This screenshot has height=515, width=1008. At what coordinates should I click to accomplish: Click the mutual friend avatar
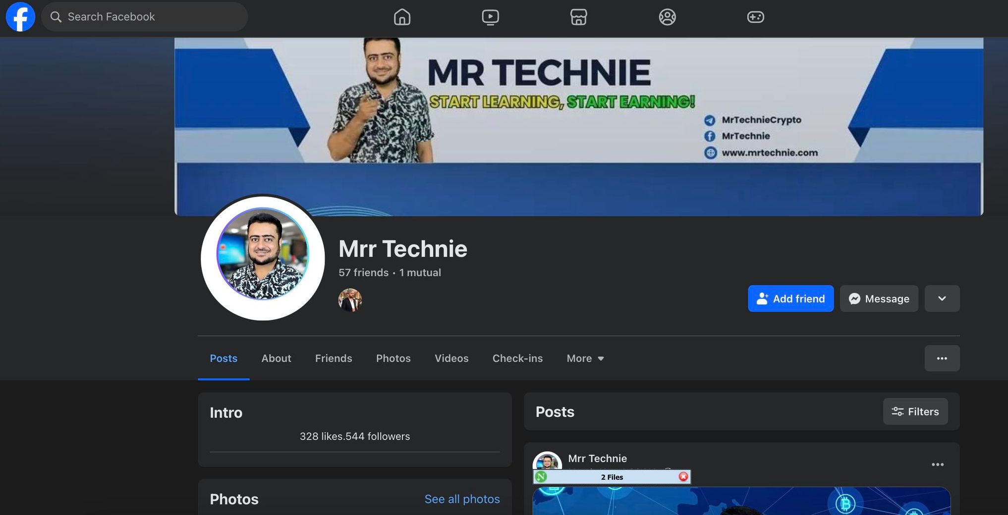pyautogui.click(x=350, y=300)
